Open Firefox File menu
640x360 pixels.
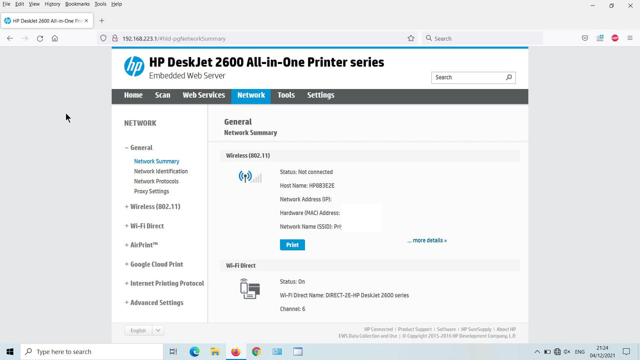pyautogui.click(x=6, y=4)
